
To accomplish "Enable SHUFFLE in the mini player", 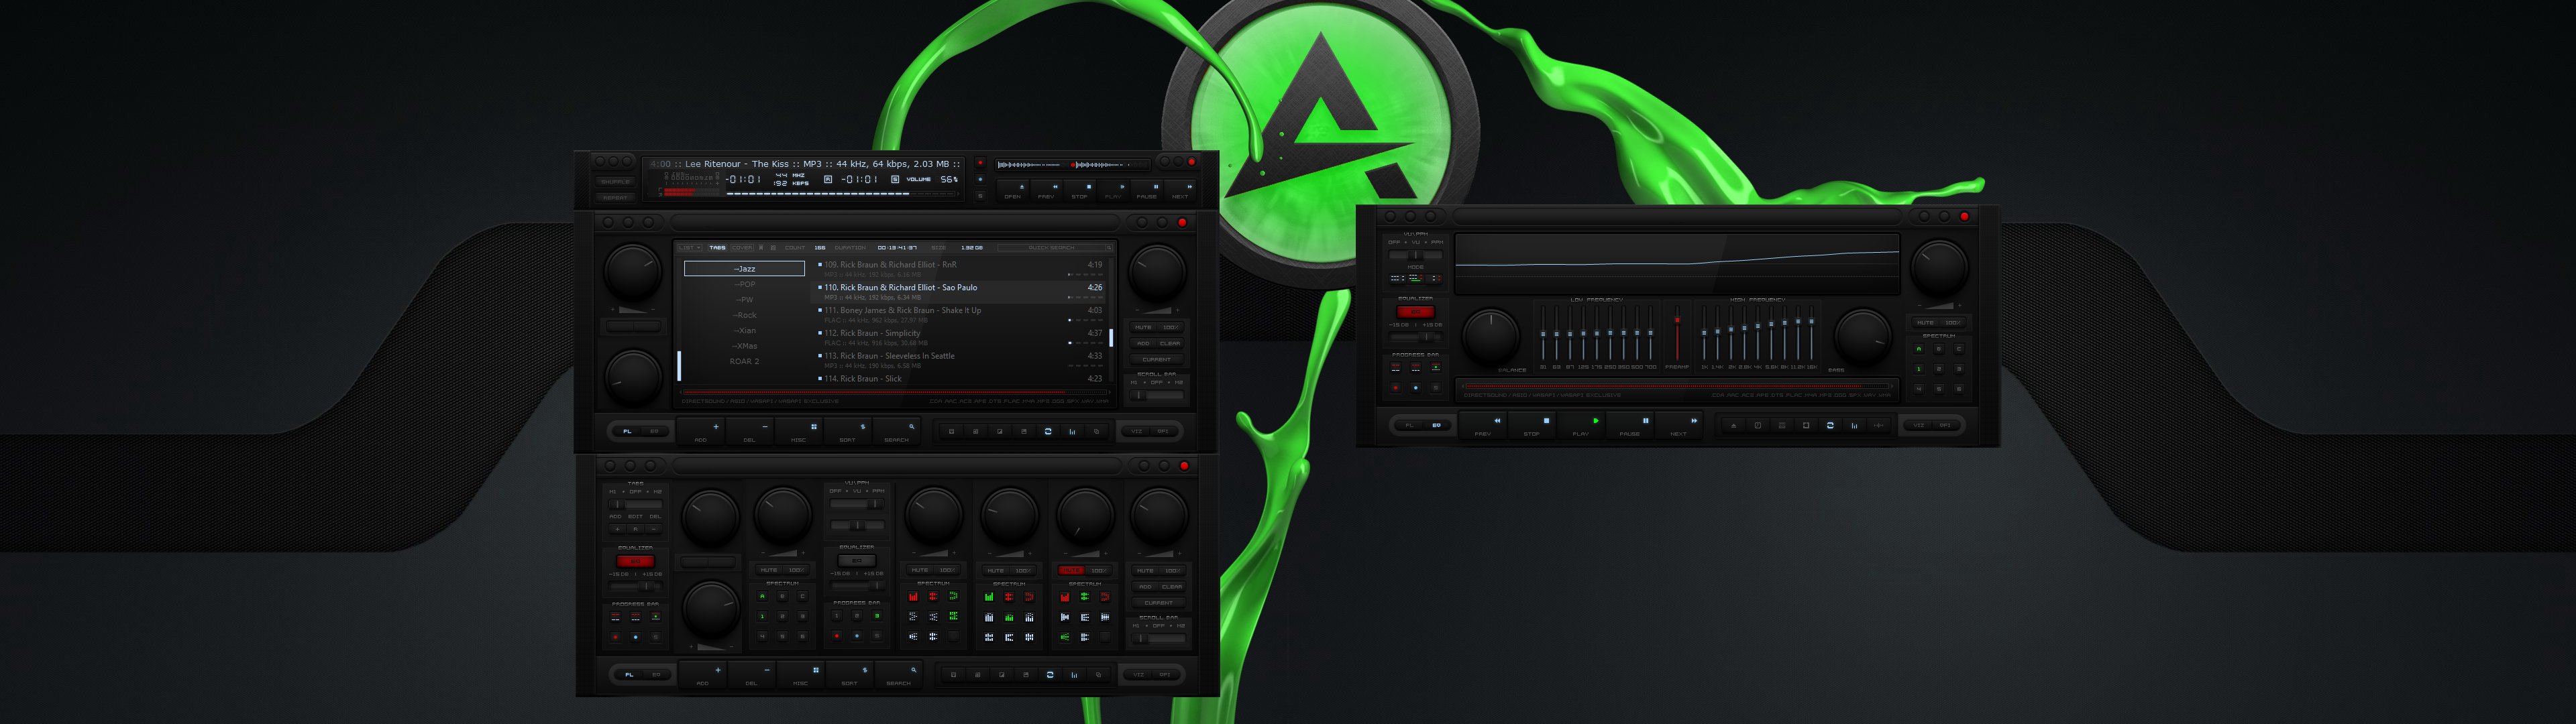I will 615,181.
